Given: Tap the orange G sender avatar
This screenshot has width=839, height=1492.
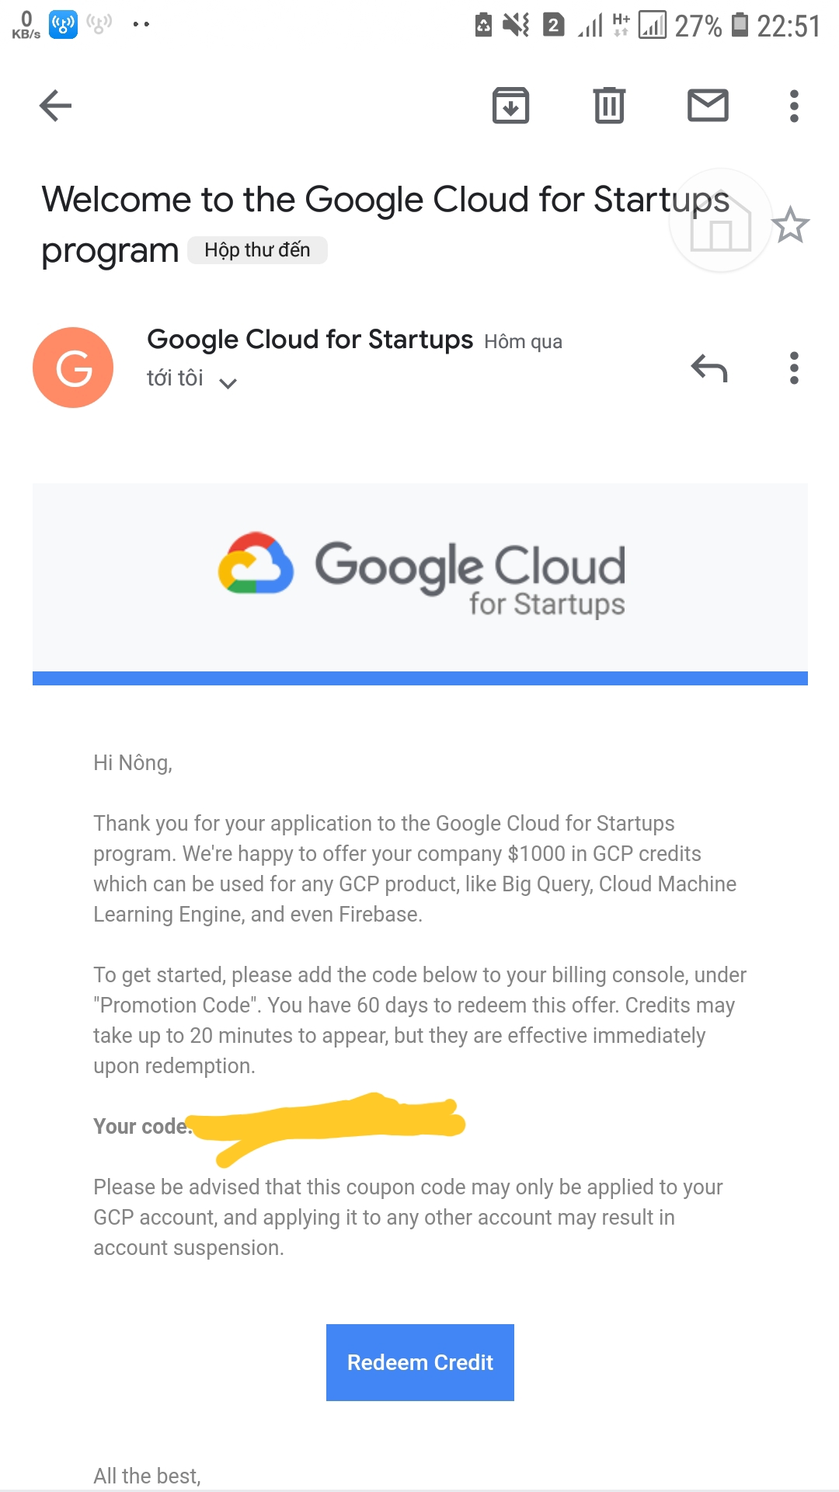Looking at the screenshot, I should point(73,368).
